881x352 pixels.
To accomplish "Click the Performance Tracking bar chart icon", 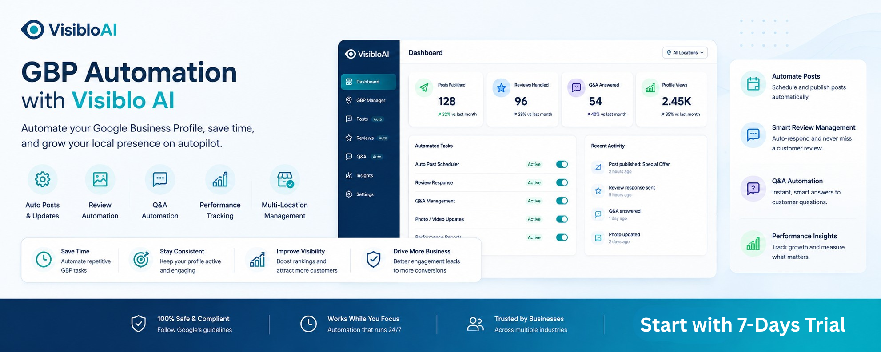I will point(220,179).
